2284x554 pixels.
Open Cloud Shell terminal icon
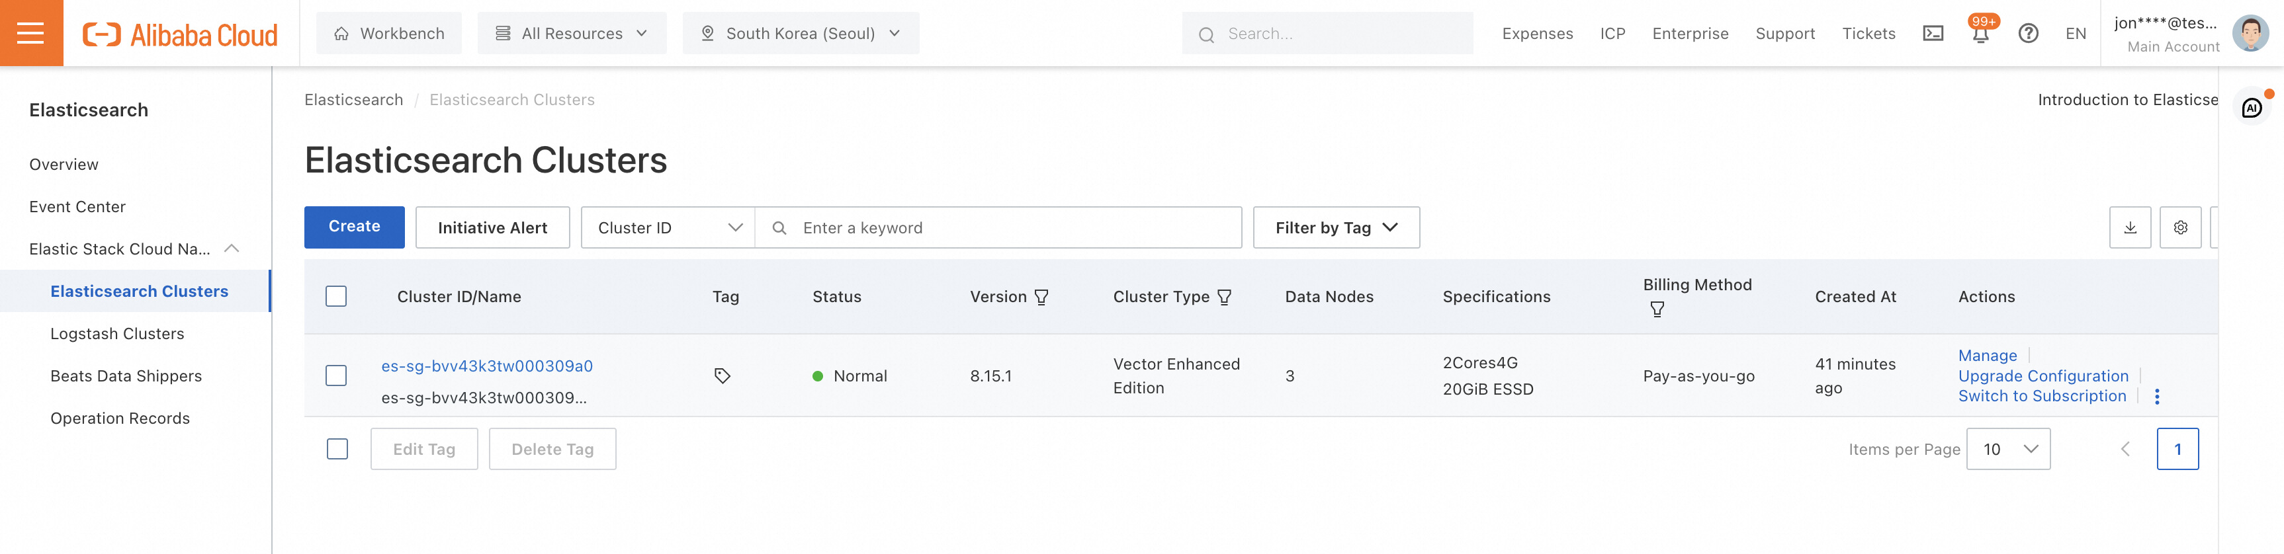(x=1933, y=34)
